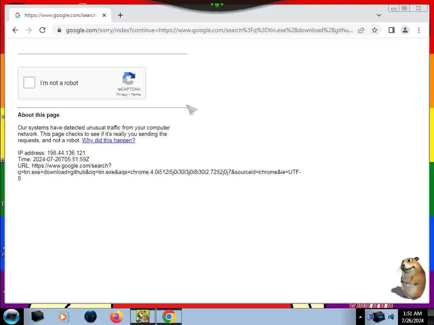This screenshot has width=434, height=325.
Task: Click the browser forward arrow
Action: pos(29,30)
